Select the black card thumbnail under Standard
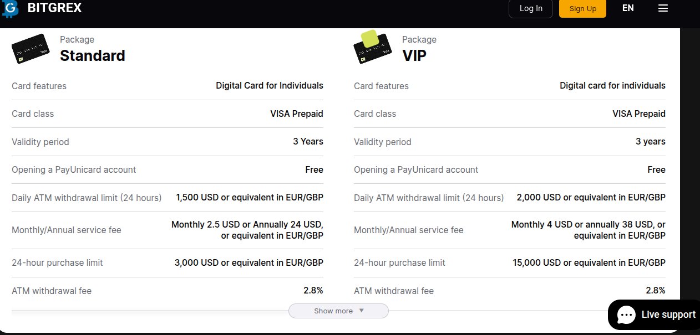 pos(31,48)
